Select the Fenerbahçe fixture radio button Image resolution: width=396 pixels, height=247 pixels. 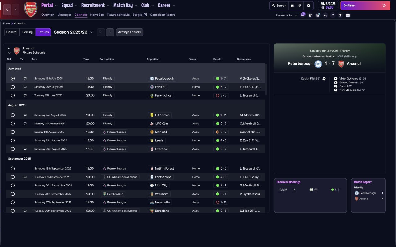pos(13,96)
